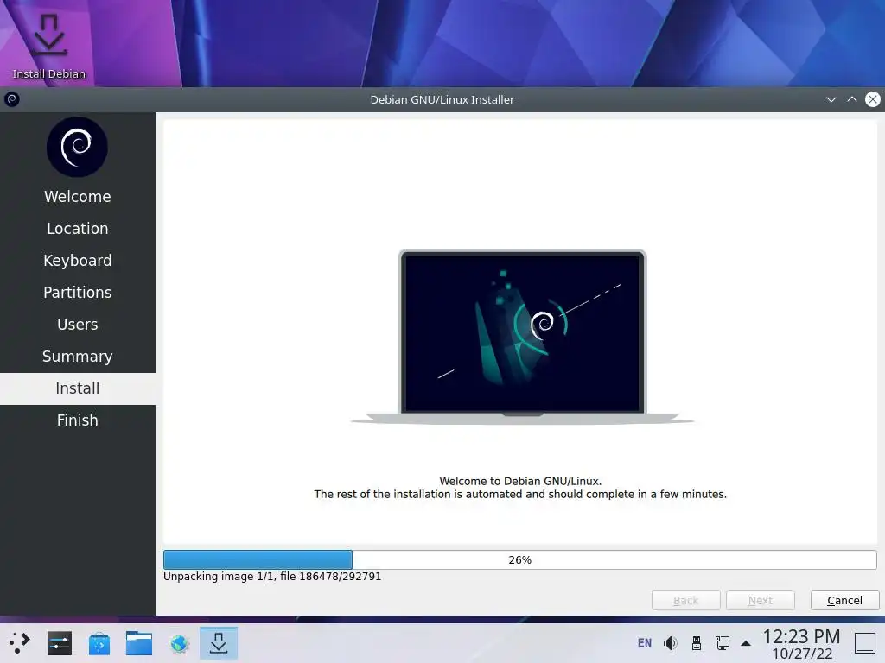Screen dimensions: 885x663
Task: Select the Keyboard step in sidebar
Action: click(x=77, y=261)
